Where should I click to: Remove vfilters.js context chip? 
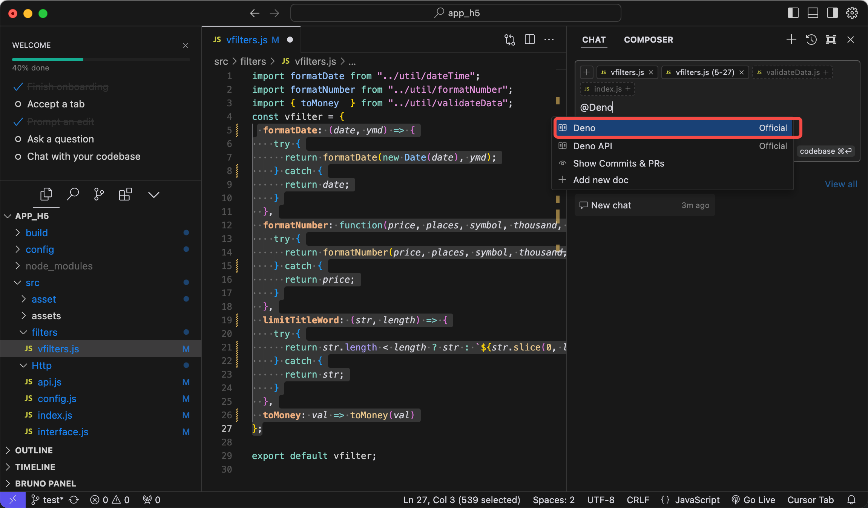coord(651,72)
